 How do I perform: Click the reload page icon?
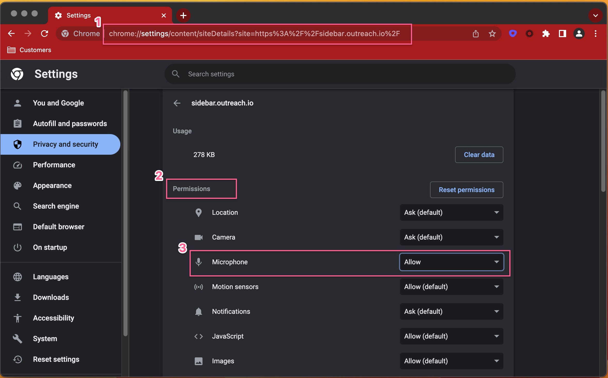click(45, 34)
